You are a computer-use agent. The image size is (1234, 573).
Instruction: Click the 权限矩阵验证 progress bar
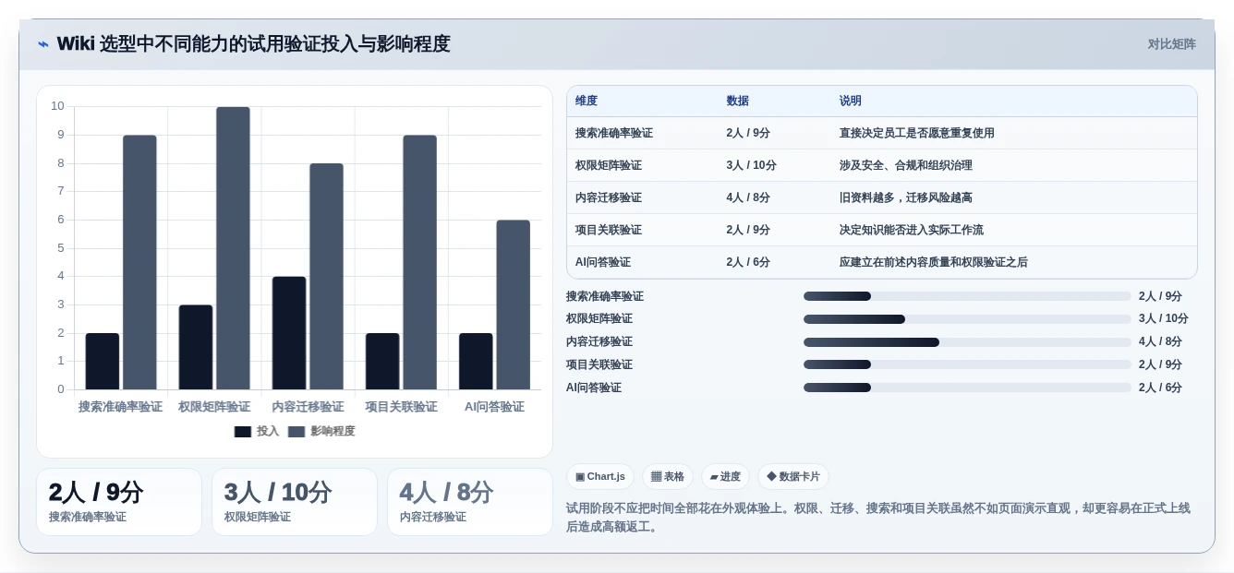(967, 319)
